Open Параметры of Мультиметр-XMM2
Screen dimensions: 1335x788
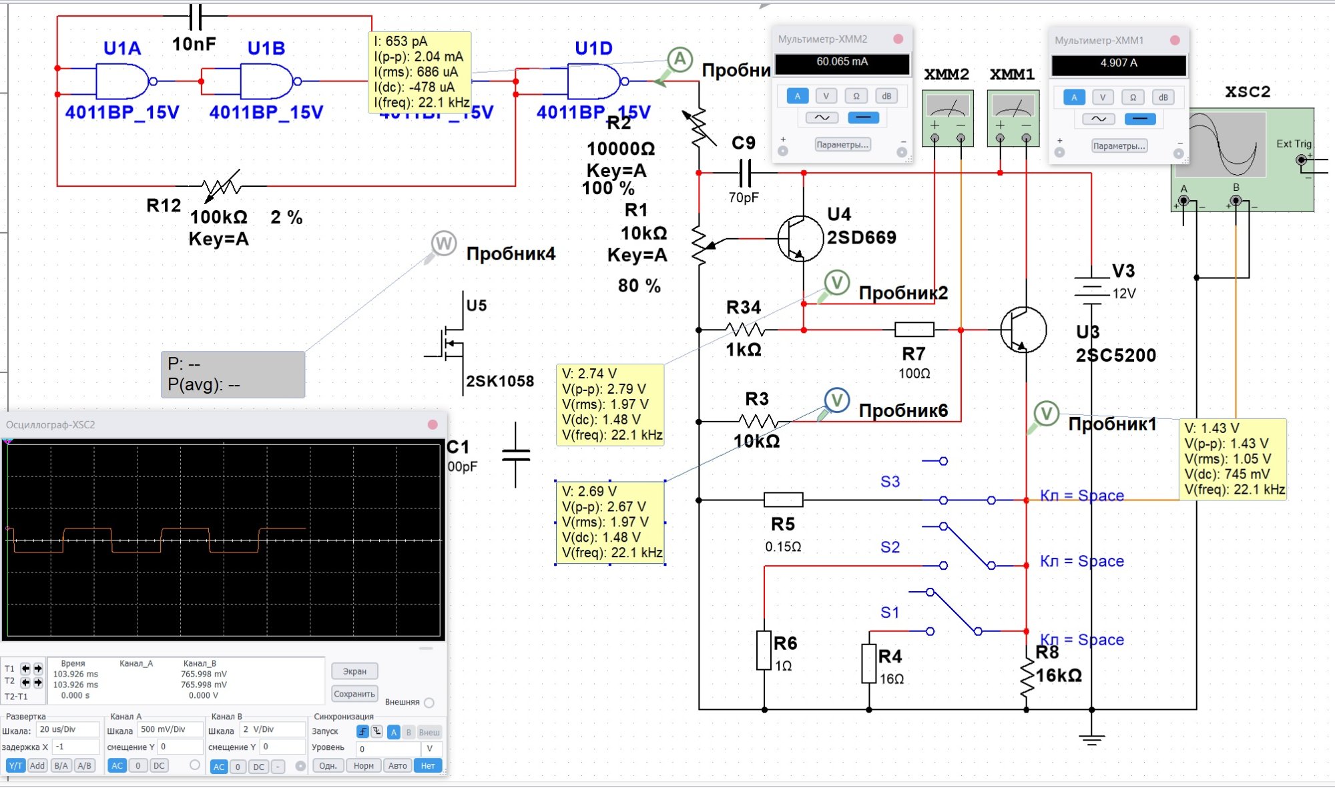tap(842, 145)
